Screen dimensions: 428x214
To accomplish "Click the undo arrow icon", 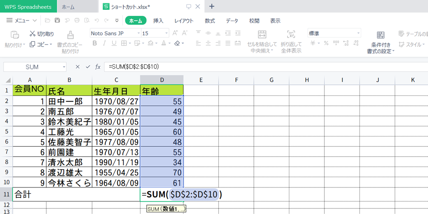I will tap(97, 20).
